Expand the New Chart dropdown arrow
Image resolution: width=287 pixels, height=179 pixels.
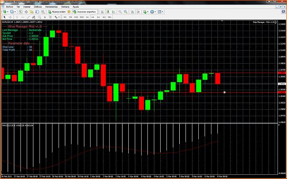point(8,12)
